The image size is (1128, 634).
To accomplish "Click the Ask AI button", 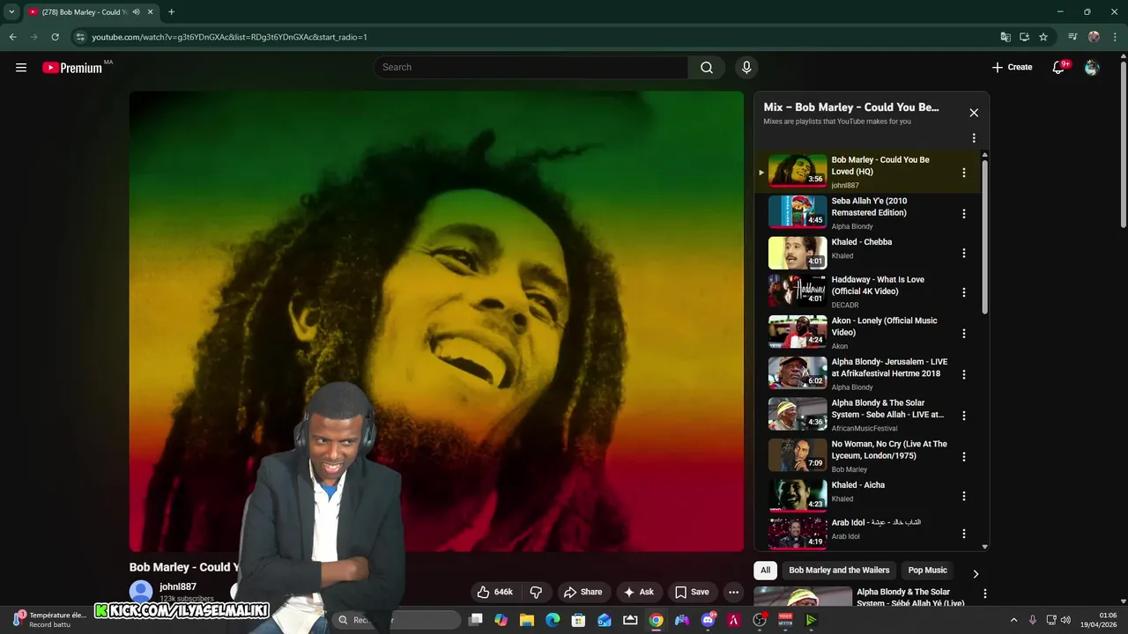I will point(638,592).
